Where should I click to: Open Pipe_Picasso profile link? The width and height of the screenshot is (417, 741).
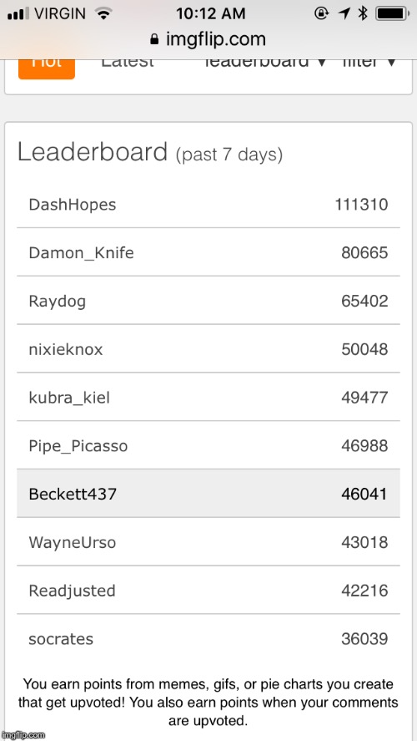78,446
